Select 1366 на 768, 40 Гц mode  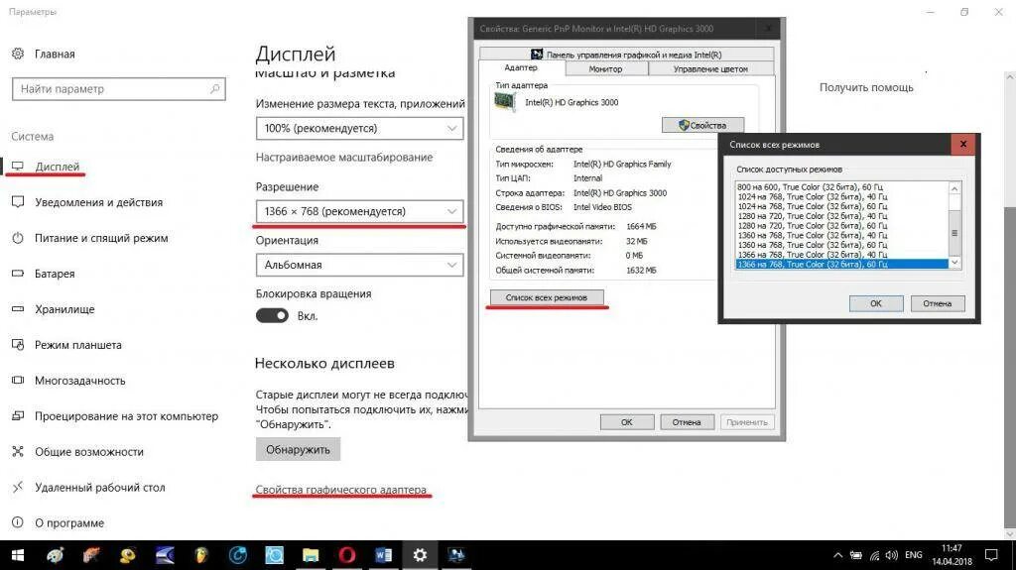841,255
